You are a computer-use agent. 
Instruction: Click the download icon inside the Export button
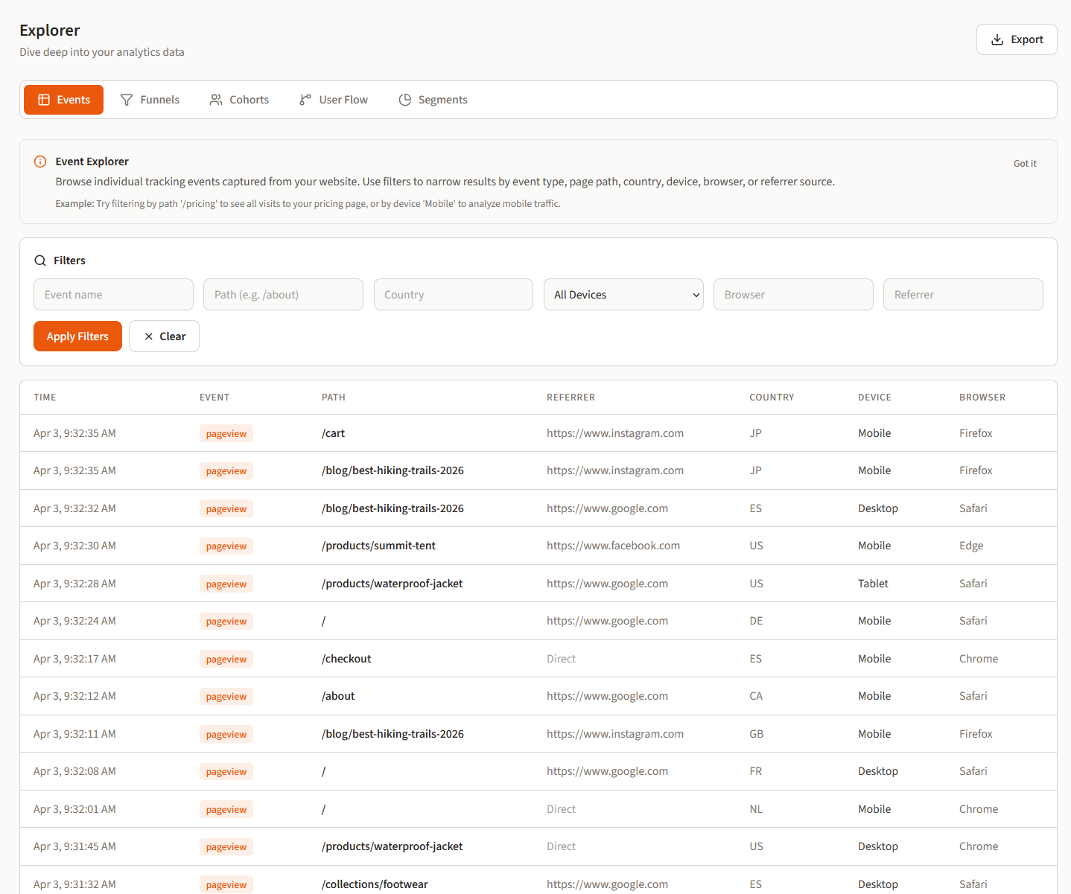[996, 39]
